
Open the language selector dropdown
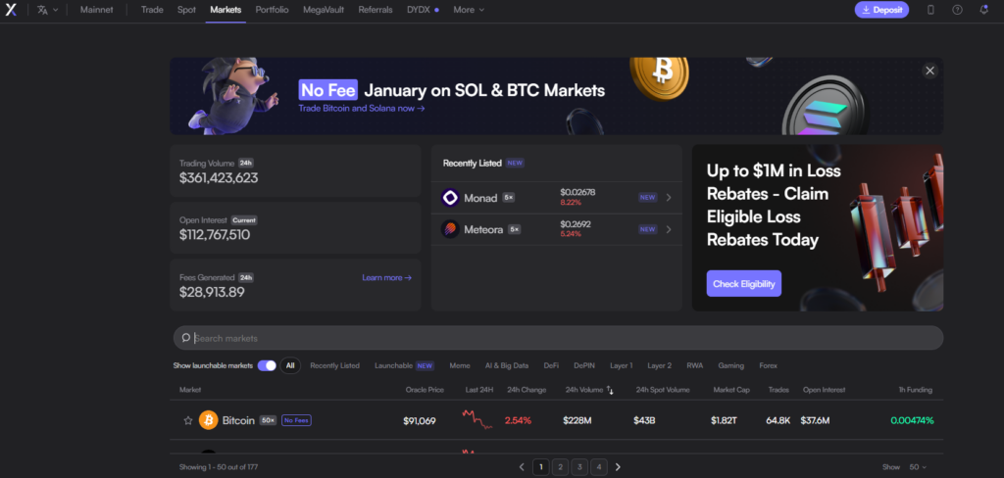(47, 10)
